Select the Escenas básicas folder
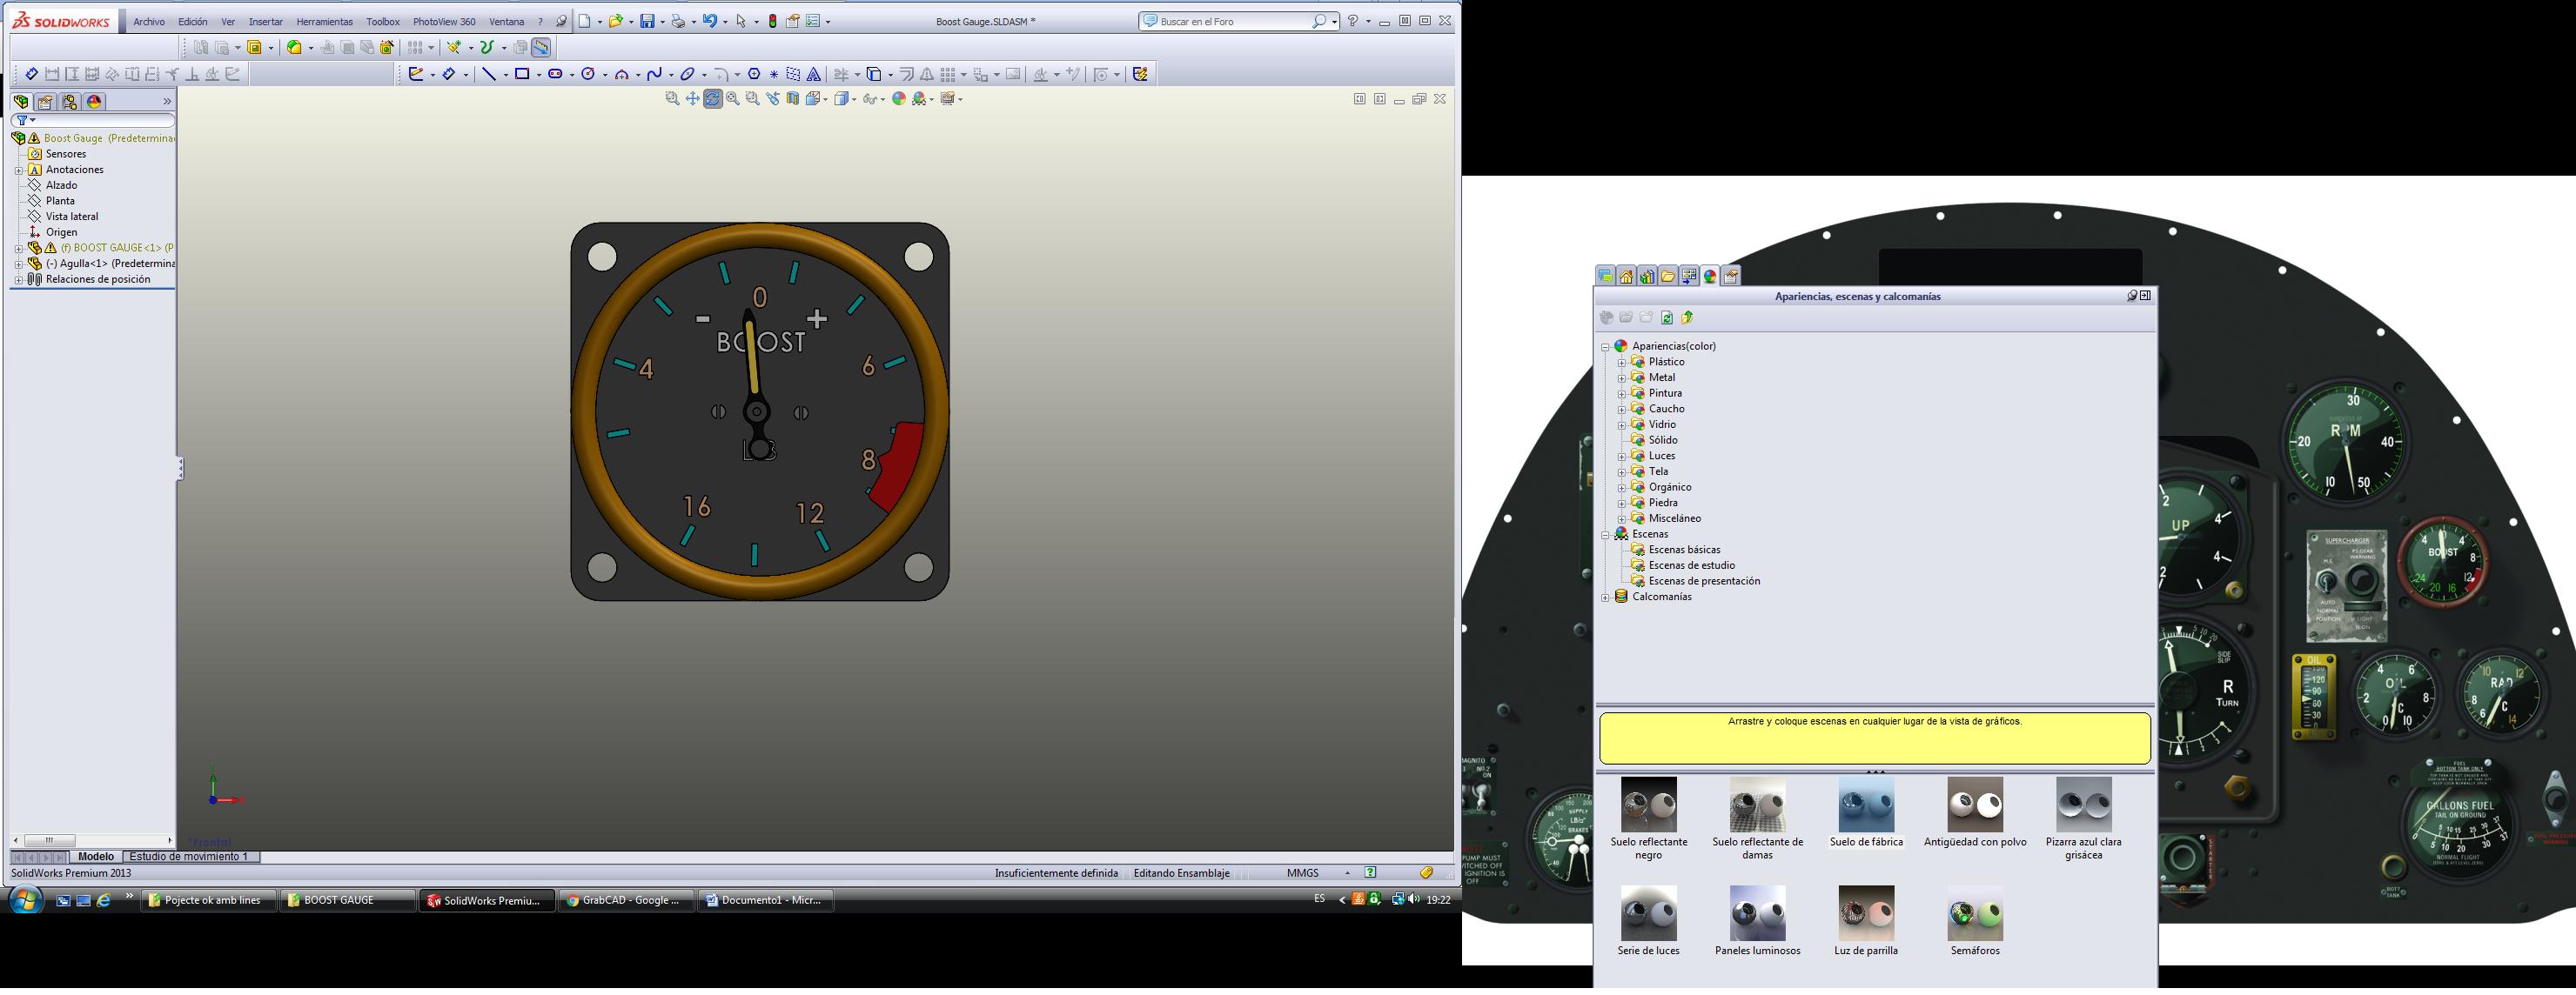This screenshot has width=2576, height=995. (x=1684, y=551)
